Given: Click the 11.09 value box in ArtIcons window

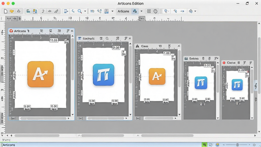Looking at the screenshot, I should click(x=54, y=40).
